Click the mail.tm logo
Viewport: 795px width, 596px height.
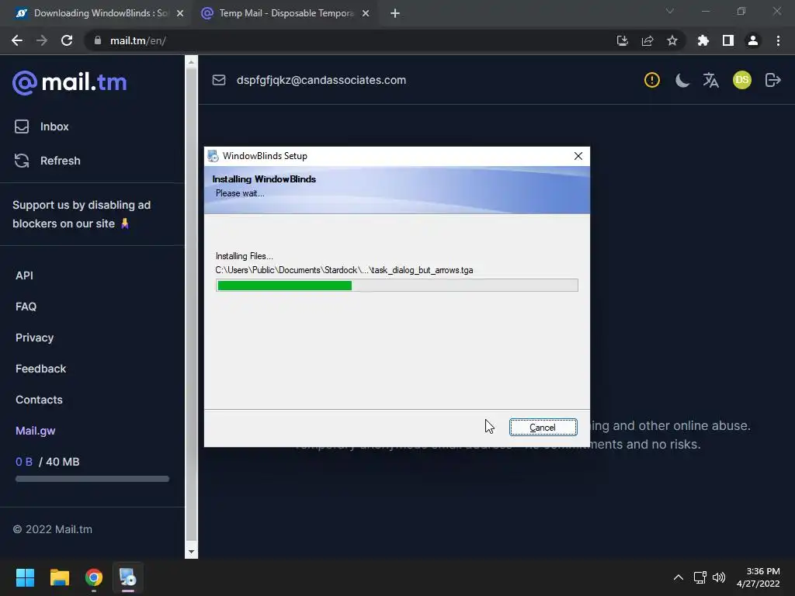point(69,82)
